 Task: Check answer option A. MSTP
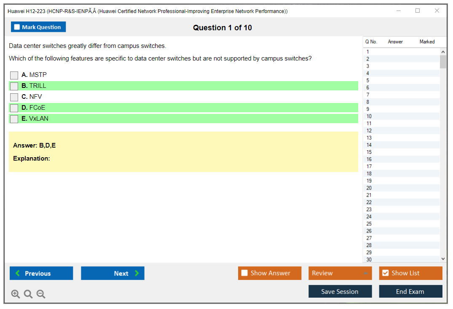point(14,75)
